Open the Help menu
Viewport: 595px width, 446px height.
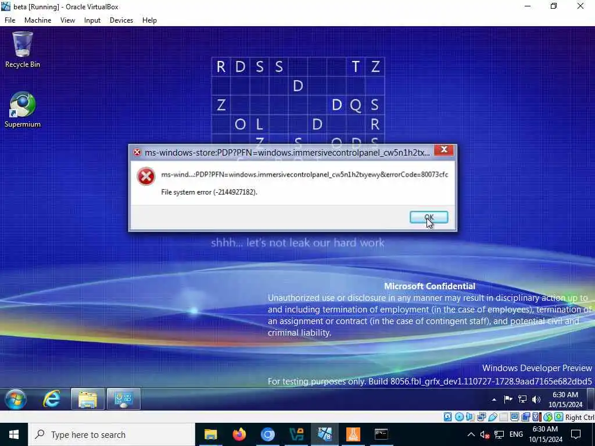(x=149, y=20)
